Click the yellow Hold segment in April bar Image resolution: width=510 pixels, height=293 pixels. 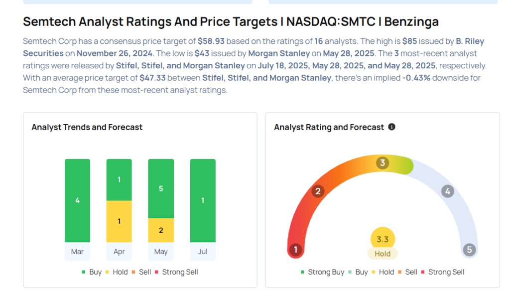click(119, 221)
